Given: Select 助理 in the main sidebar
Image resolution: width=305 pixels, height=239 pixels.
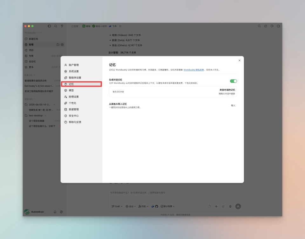Looking at the screenshot, I should 44,44.
